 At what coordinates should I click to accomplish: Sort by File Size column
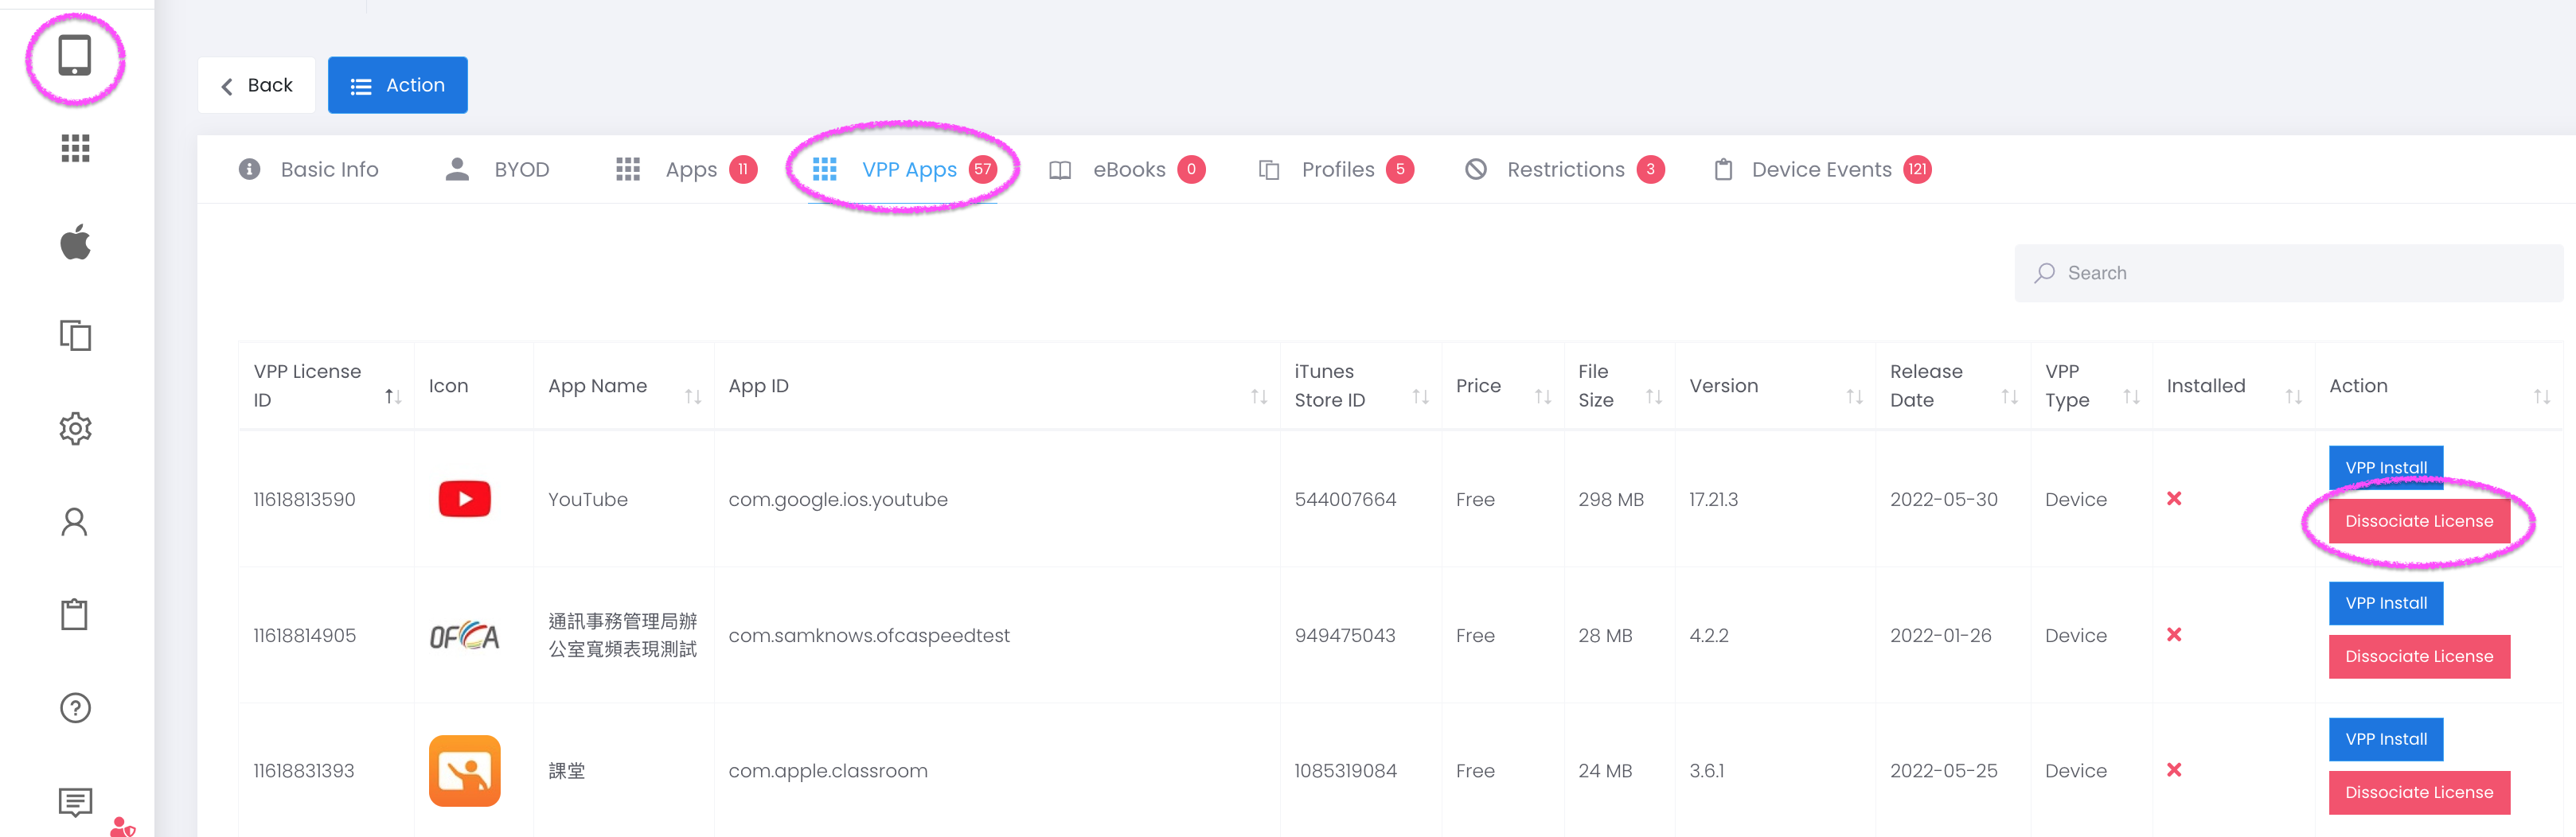tap(1653, 397)
